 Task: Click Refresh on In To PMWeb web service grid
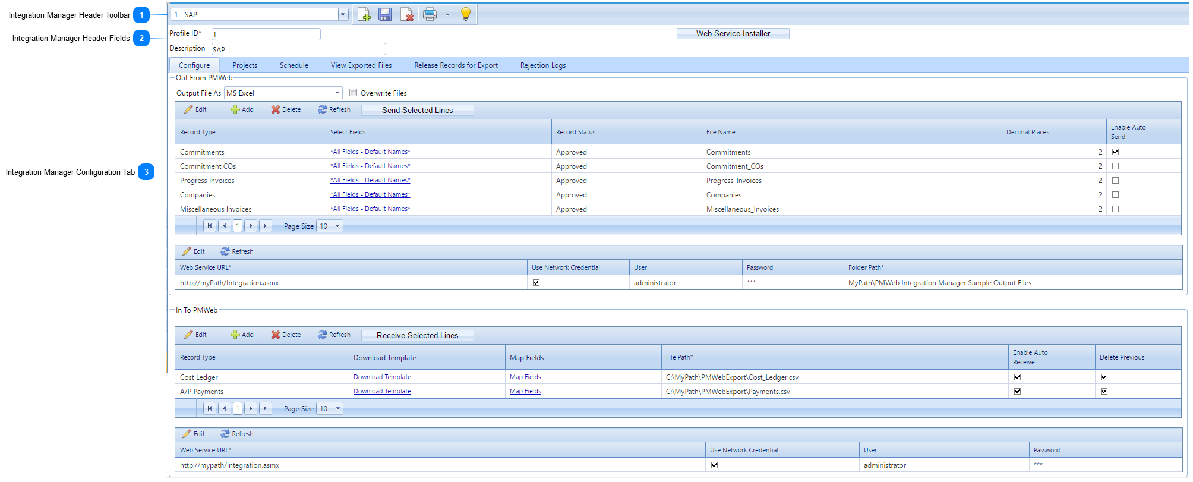coord(237,434)
